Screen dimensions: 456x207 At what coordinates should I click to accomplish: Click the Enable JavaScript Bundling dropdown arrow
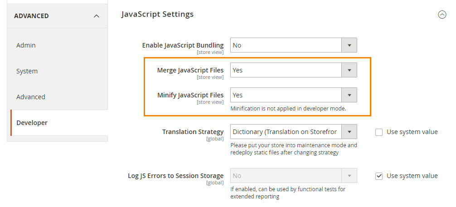[349, 45]
